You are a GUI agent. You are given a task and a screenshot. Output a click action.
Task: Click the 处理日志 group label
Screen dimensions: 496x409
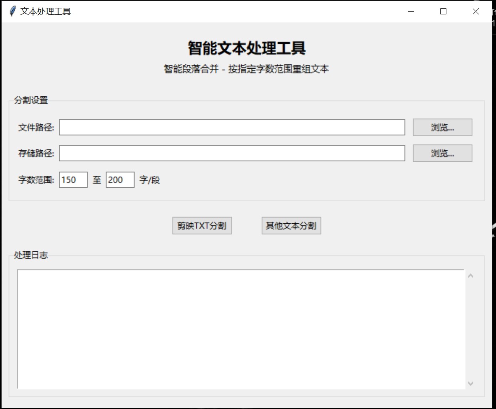pos(31,255)
